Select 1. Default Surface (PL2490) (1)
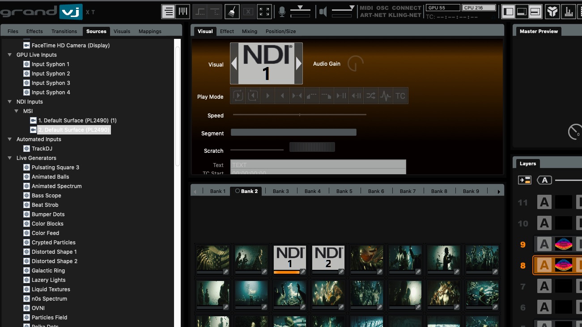582x327 pixels. [77, 121]
